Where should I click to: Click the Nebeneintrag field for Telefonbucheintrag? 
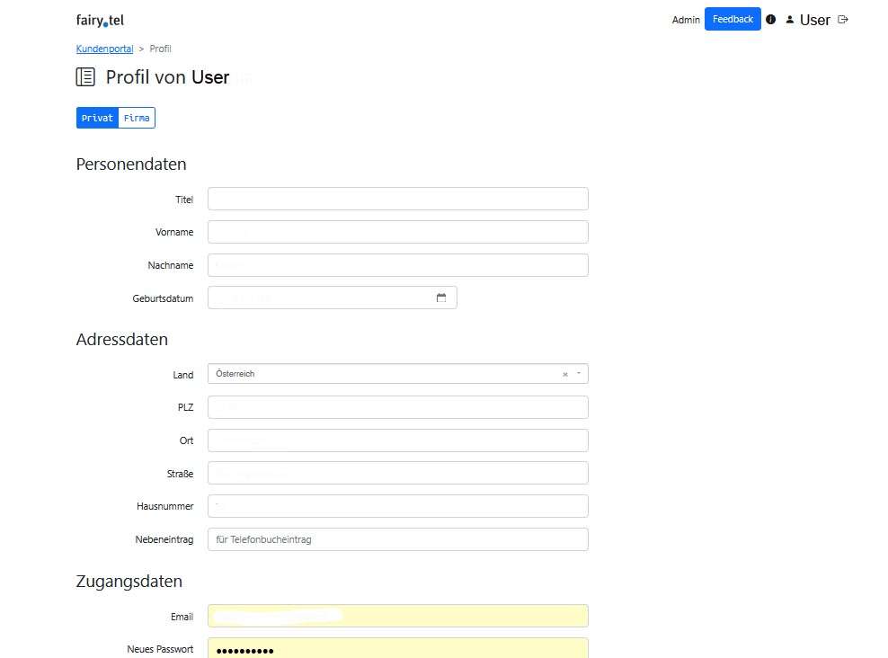pos(398,539)
